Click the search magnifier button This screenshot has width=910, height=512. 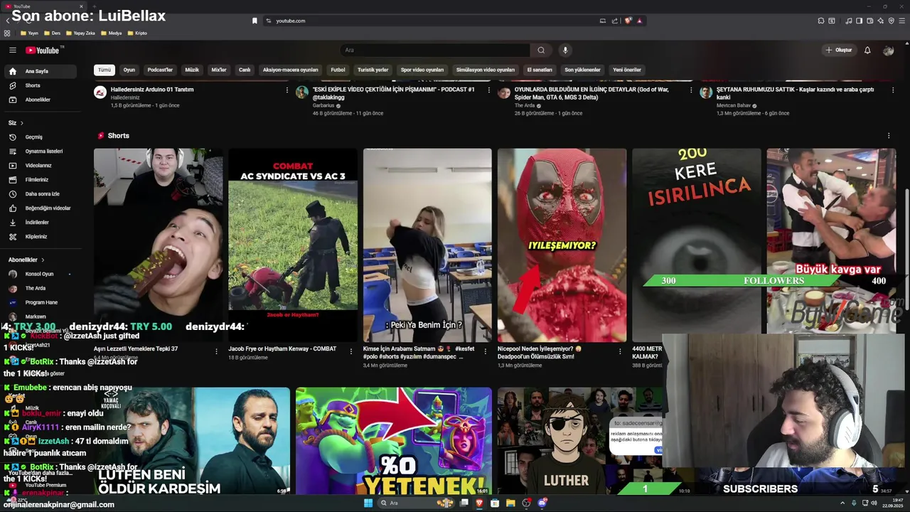(x=541, y=50)
